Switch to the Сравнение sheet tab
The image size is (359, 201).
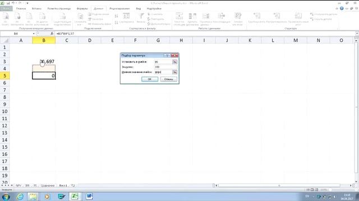(x=48, y=185)
